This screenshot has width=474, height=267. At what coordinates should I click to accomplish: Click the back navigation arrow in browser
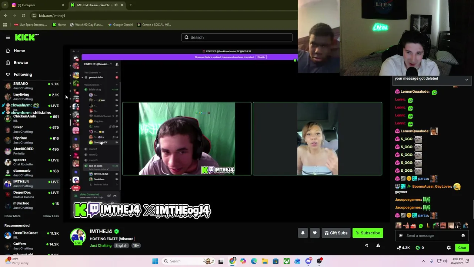pyautogui.click(x=6, y=16)
